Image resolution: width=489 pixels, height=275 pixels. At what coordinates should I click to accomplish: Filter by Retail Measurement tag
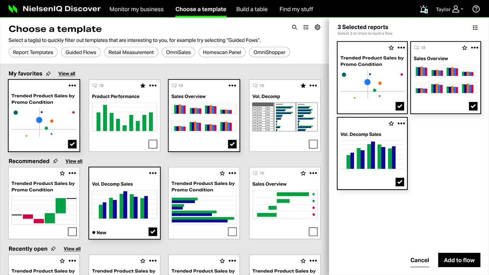pyautogui.click(x=131, y=52)
